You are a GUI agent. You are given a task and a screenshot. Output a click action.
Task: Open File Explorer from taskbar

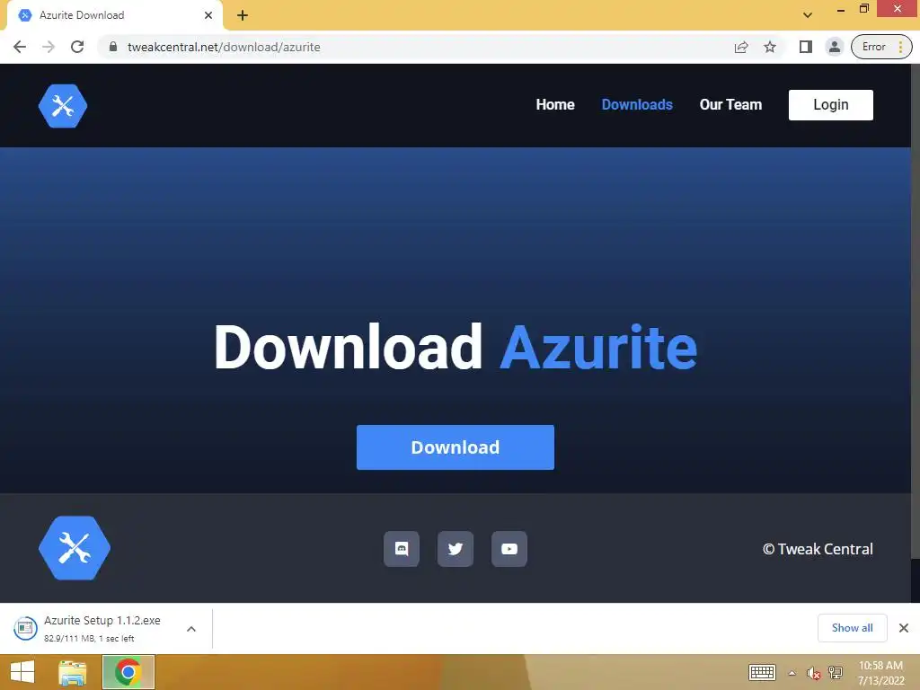click(x=73, y=672)
